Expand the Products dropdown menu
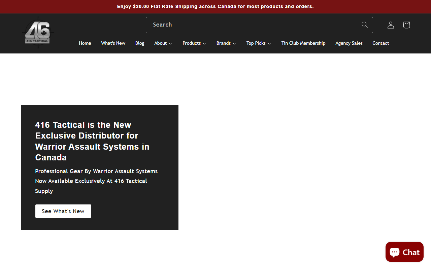The width and height of the screenshot is (431, 269). (x=194, y=43)
